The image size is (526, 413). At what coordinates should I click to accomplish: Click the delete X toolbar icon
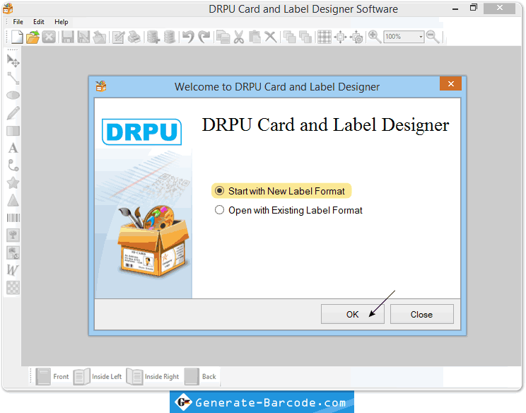pyautogui.click(x=270, y=37)
